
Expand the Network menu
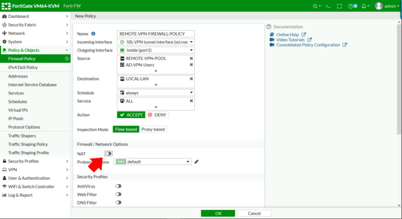tap(35, 33)
